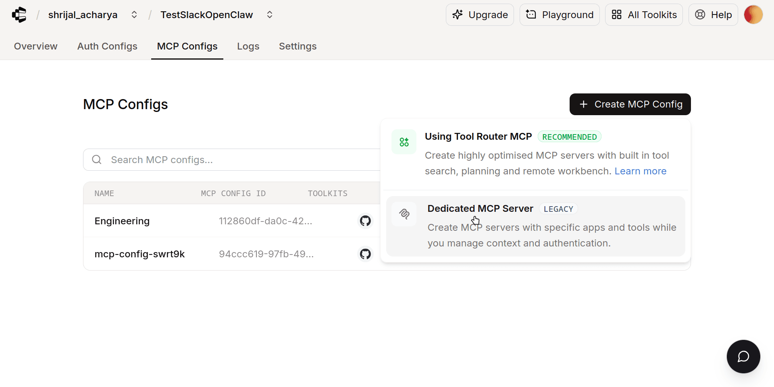Switch to the Overview tab

[x=36, y=46]
